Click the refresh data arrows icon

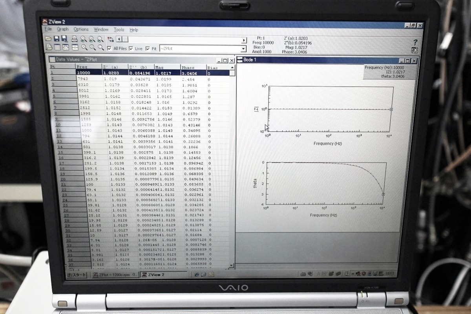click(x=111, y=39)
